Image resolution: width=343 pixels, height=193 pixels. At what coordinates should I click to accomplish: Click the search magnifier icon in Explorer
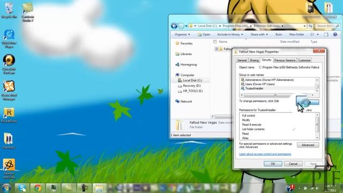tap(337, 26)
